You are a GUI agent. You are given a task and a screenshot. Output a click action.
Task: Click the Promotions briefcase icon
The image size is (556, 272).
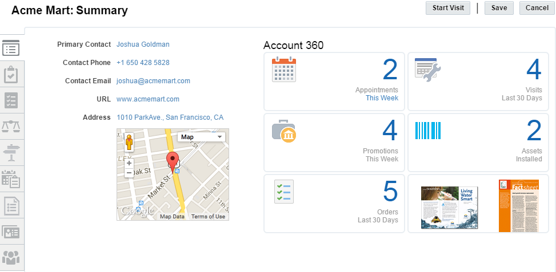coord(283,131)
